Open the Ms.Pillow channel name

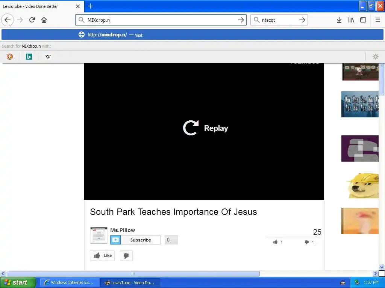[123, 230]
